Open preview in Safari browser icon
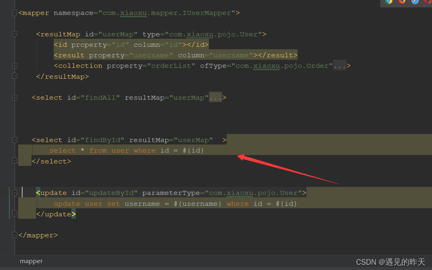 [x=415, y=1]
